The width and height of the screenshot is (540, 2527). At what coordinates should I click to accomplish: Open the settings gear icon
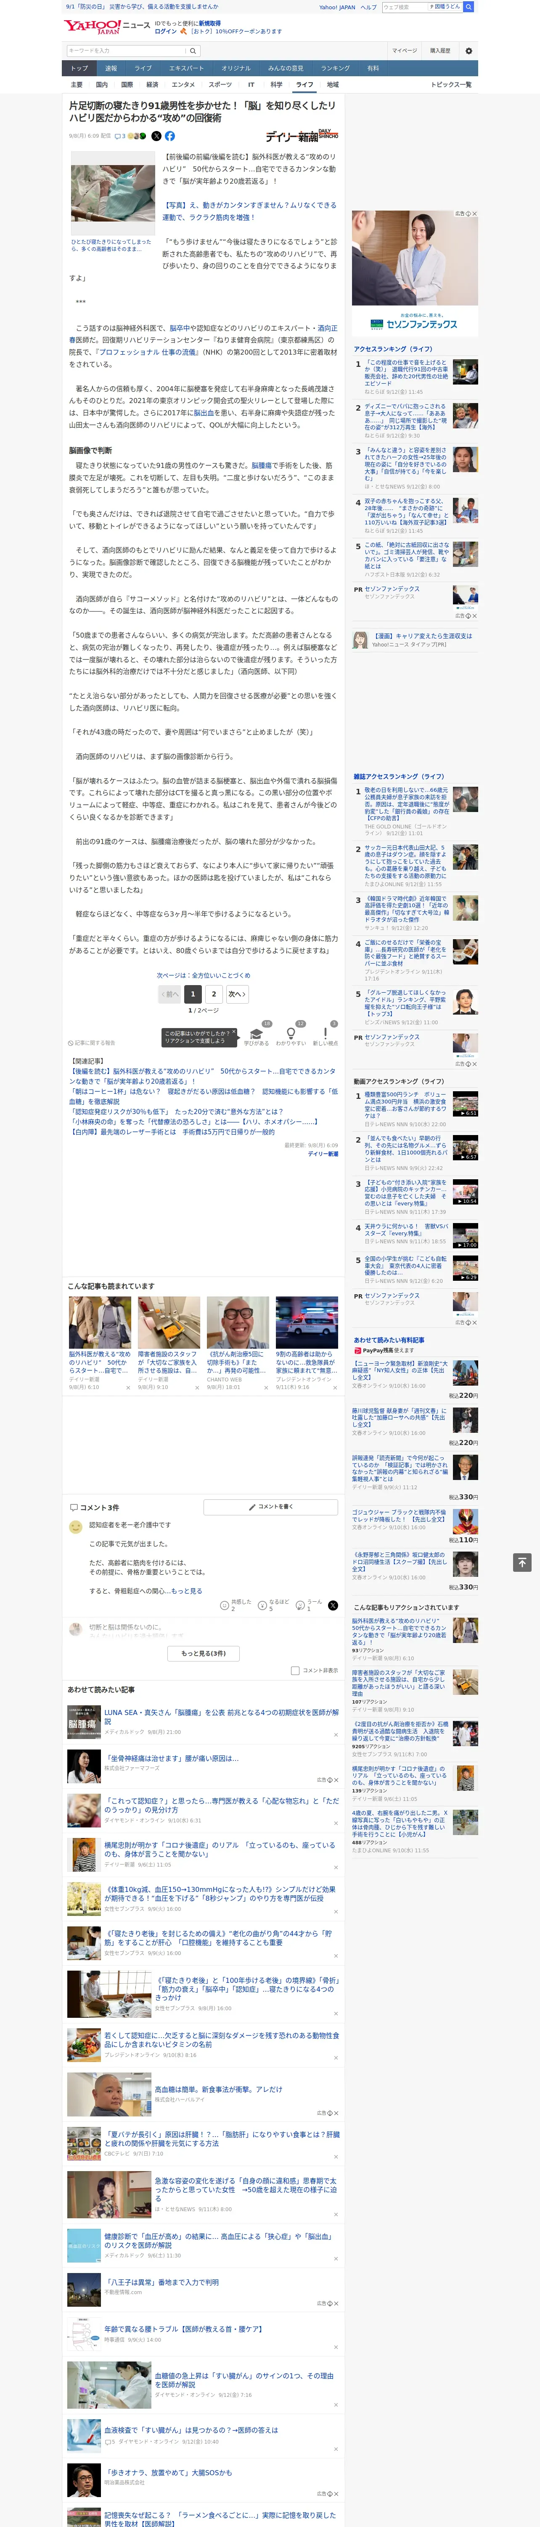click(x=469, y=51)
